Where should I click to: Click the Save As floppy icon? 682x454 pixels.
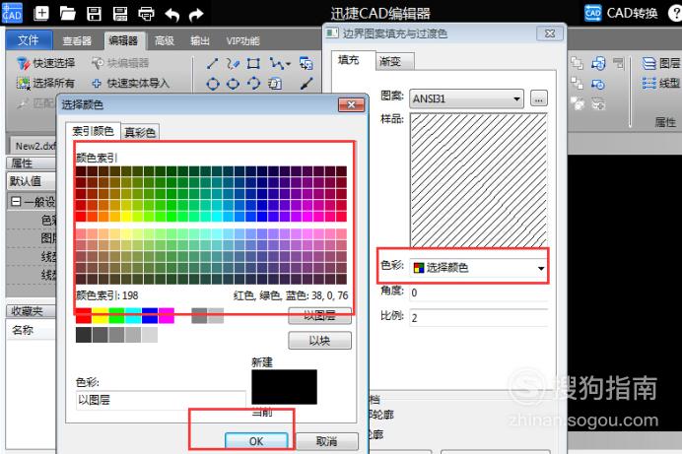coord(120,14)
